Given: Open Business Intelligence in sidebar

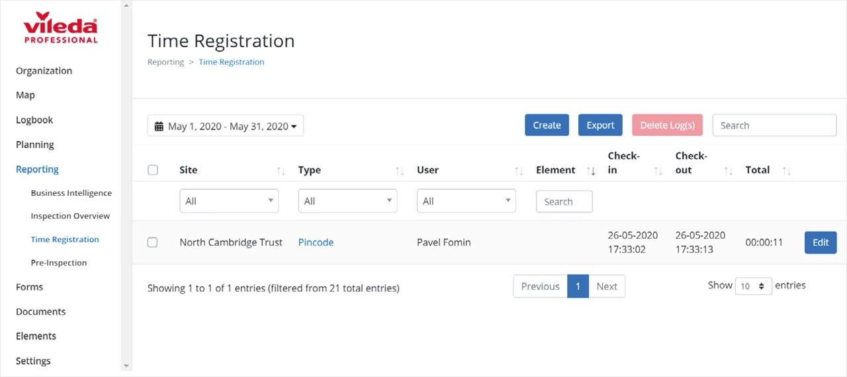Looking at the screenshot, I should pyautogui.click(x=71, y=193).
